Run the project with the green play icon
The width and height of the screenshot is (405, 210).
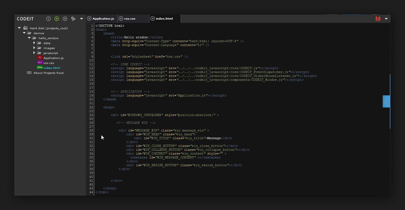[57, 19]
